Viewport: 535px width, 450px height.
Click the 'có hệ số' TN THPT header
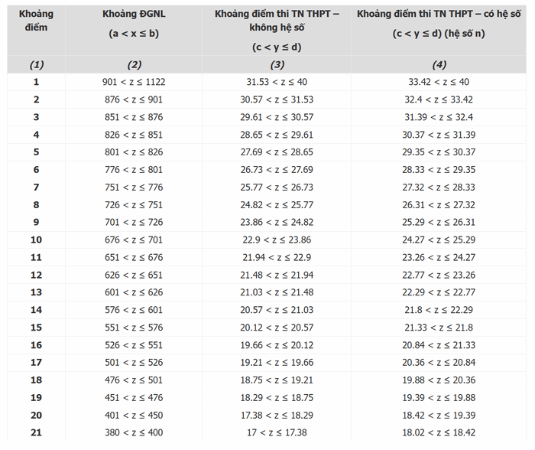(439, 24)
